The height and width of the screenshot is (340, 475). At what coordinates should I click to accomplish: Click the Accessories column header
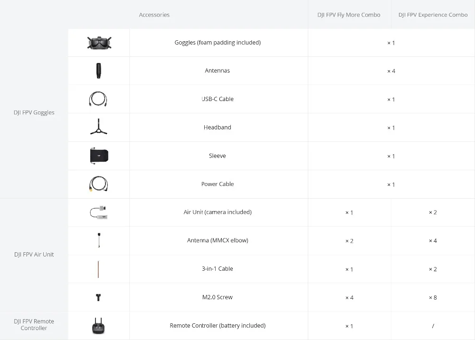pos(154,15)
